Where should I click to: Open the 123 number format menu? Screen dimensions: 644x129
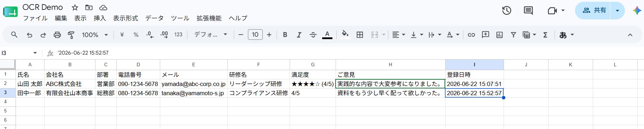click(178, 35)
